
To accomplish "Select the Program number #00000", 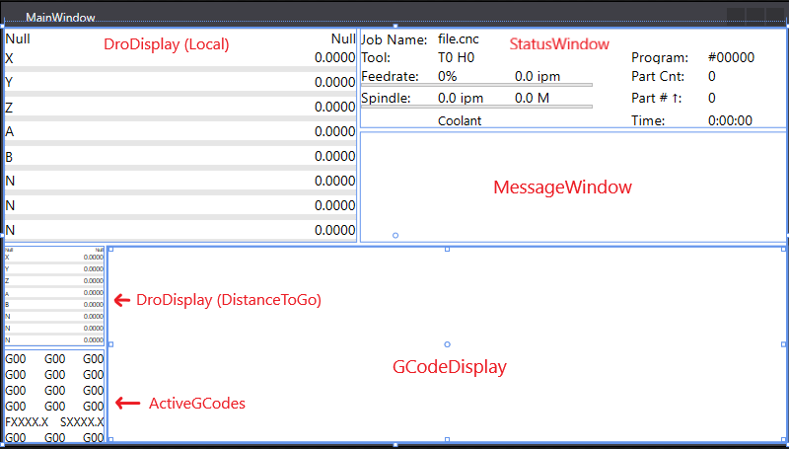I will click(731, 57).
